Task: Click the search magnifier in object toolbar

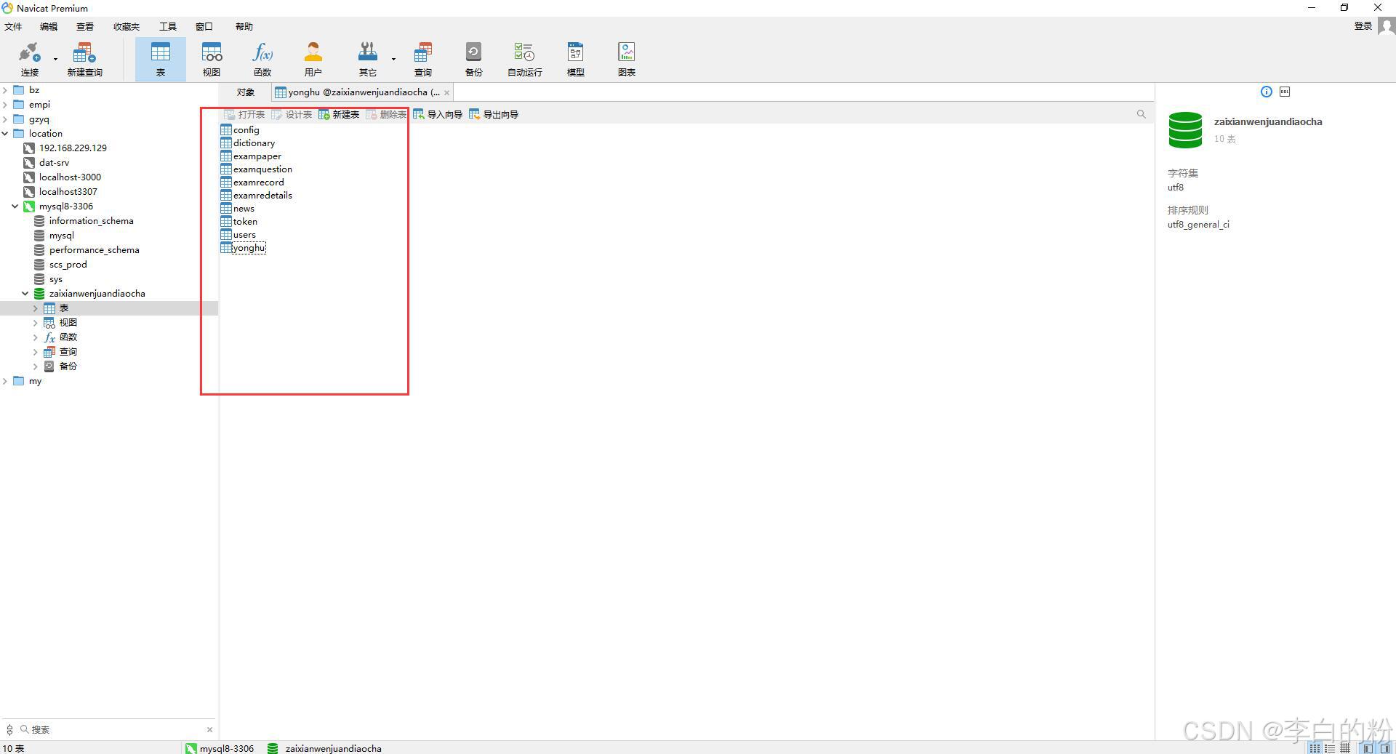Action: [x=1141, y=114]
